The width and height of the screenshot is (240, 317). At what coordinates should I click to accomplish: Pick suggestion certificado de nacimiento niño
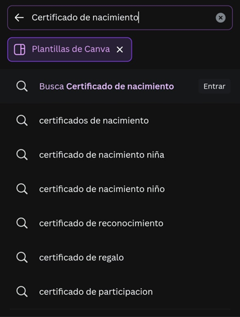point(120,189)
